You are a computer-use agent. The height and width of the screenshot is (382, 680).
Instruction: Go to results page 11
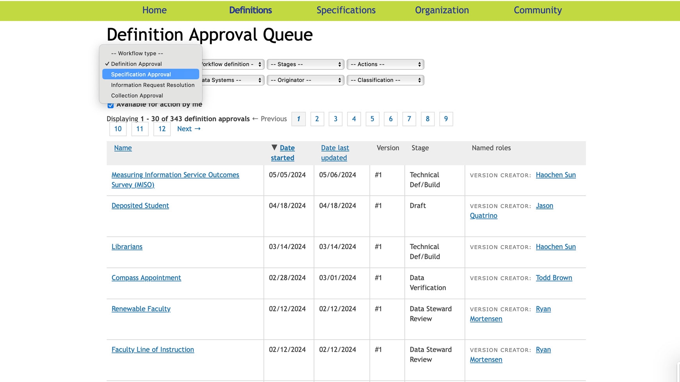click(x=140, y=129)
